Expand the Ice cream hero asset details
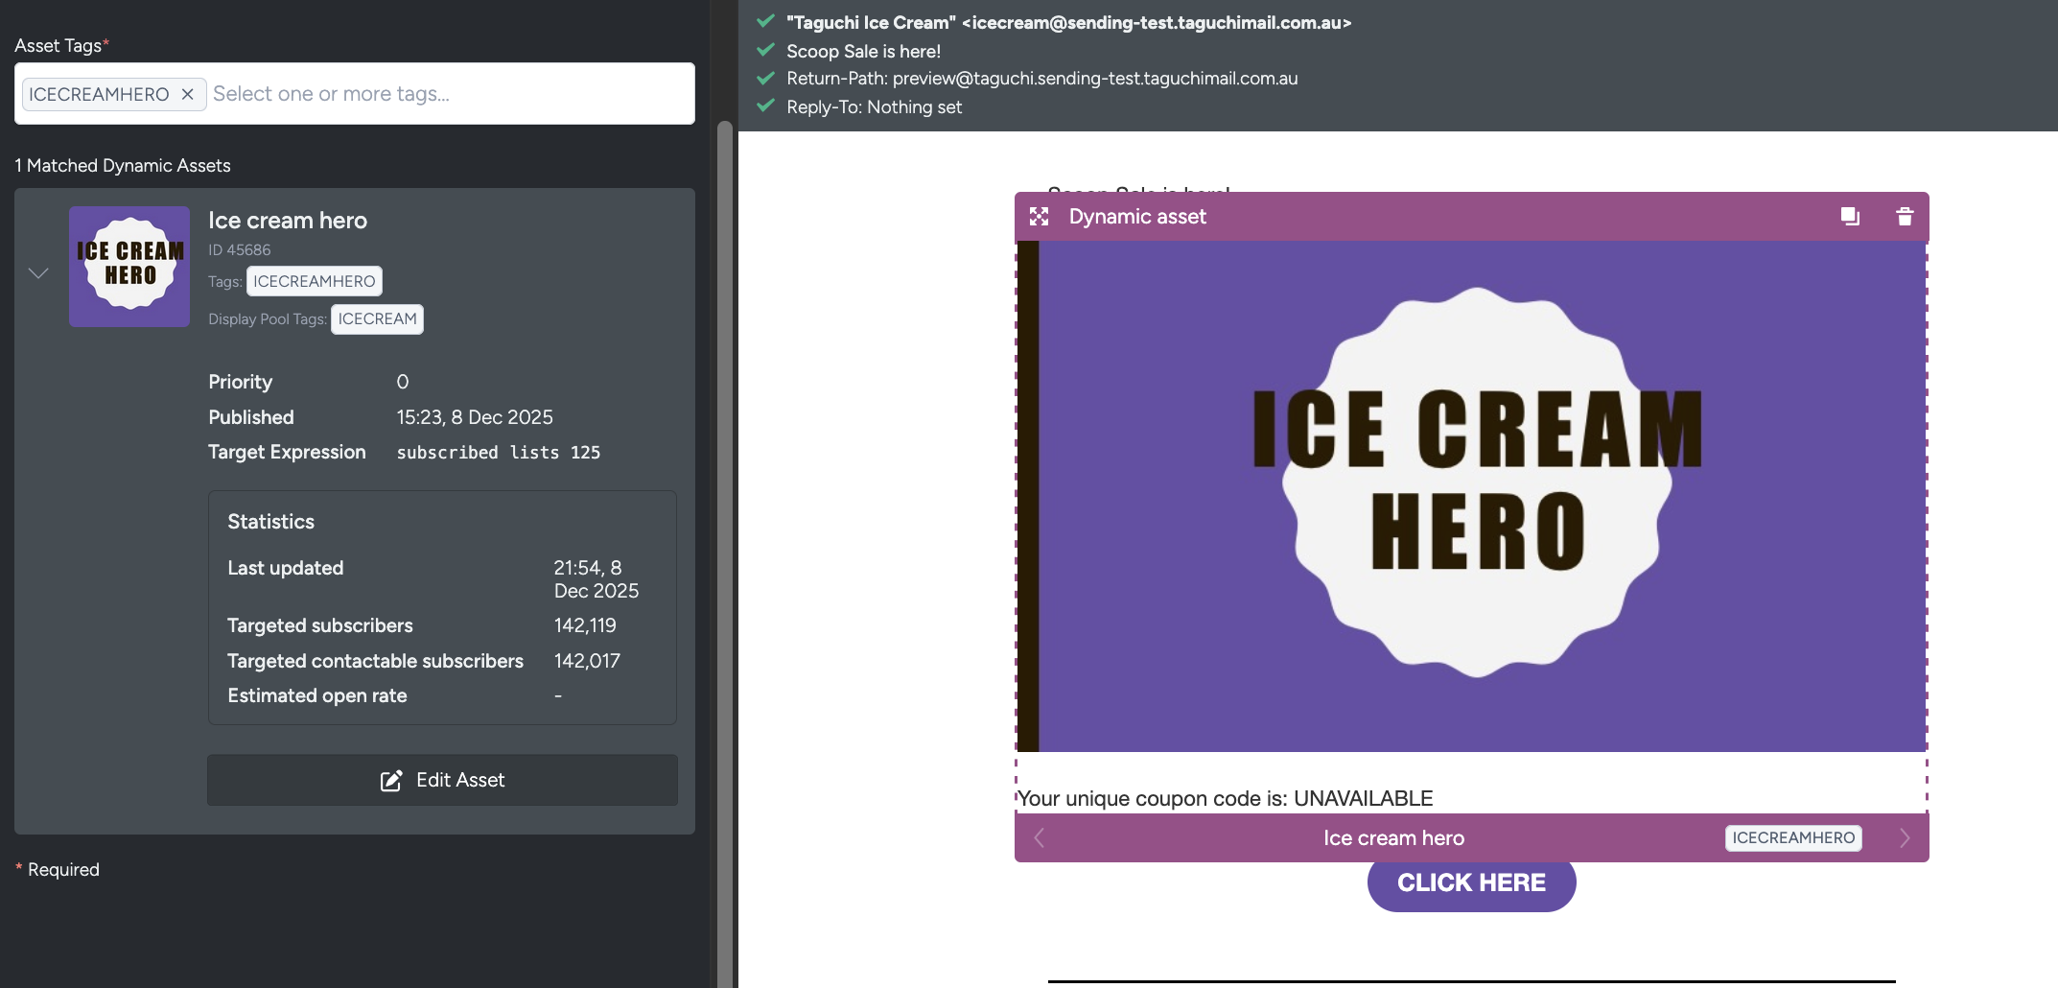The image size is (2058, 988). (x=38, y=273)
